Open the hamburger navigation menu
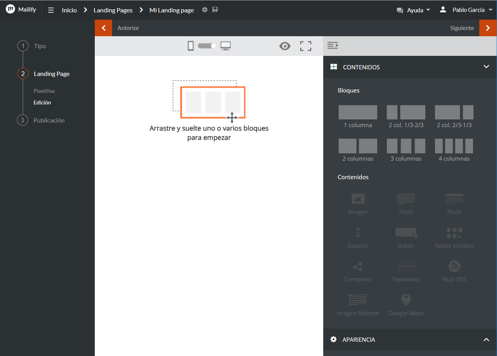497x356 pixels. 51,10
